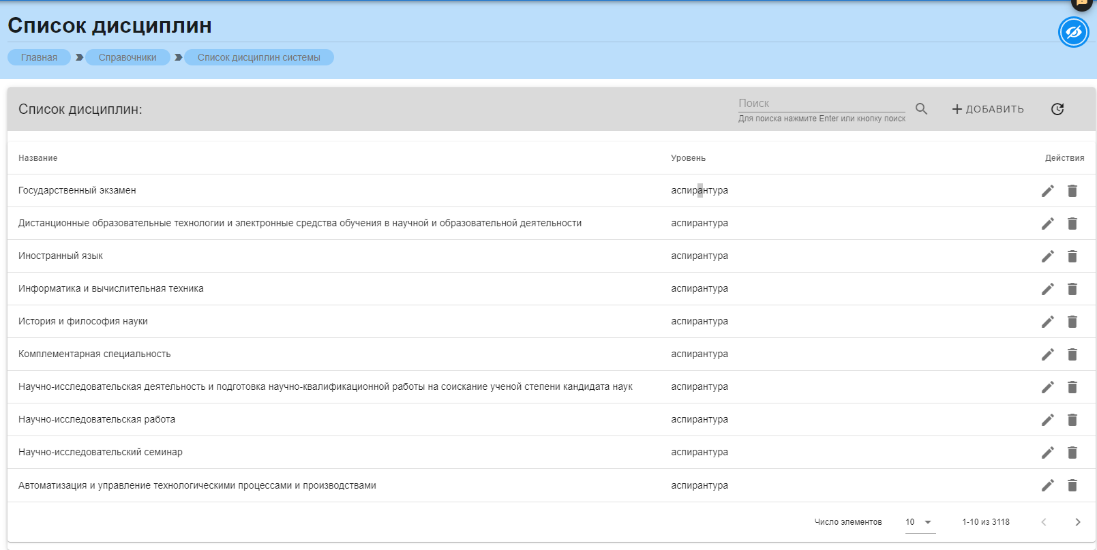1097x550 pixels.
Task: Open the items per page dropdown
Action: (920, 522)
